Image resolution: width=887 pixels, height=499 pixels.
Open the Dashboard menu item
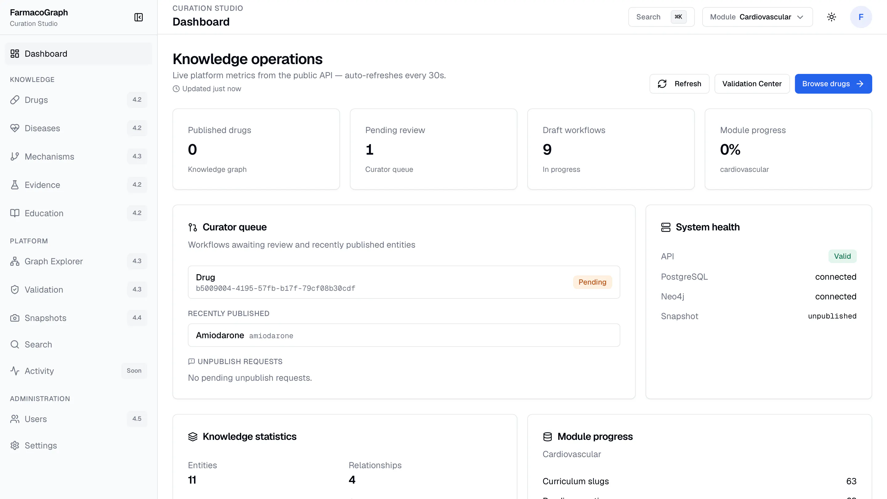tap(79, 54)
